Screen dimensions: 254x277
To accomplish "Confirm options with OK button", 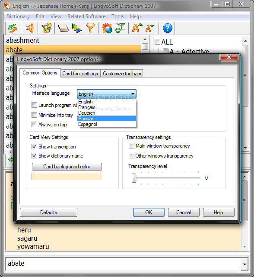I will [149, 213].
